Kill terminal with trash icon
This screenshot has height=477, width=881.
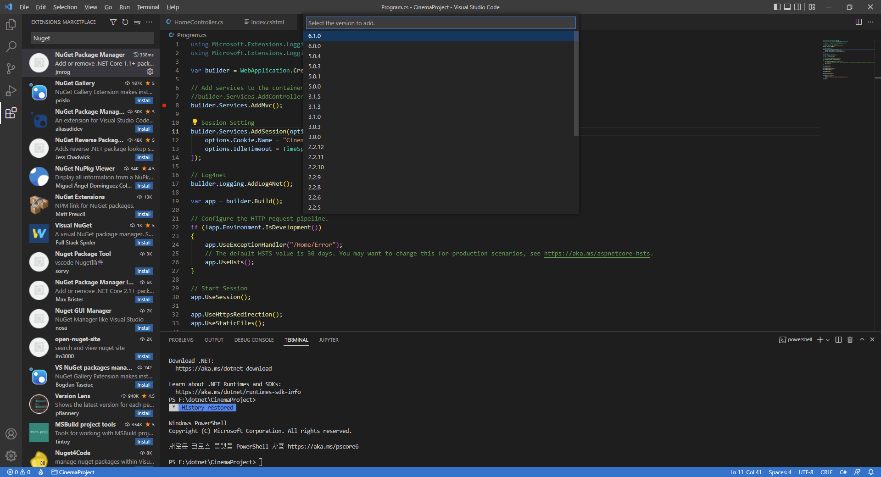coord(850,340)
